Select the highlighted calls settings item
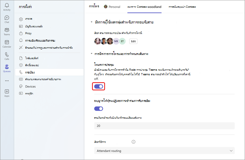The image size is (245, 160). click(x=49, y=72)
